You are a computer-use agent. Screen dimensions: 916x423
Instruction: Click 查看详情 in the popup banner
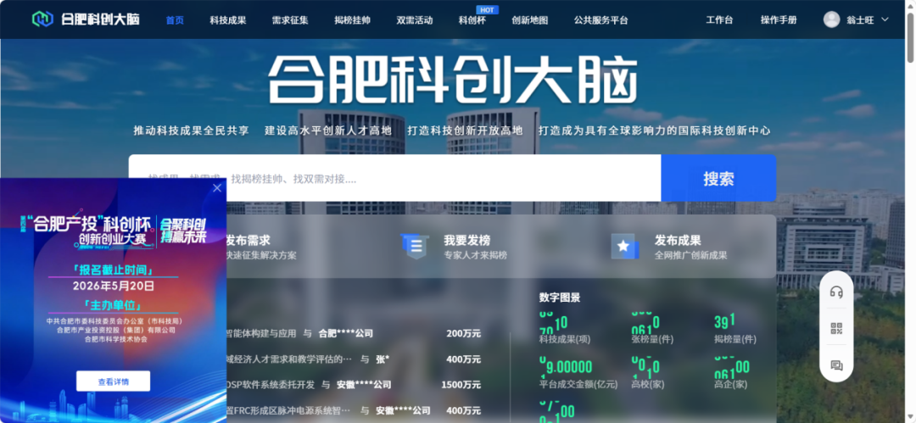(x=114, y=381)
